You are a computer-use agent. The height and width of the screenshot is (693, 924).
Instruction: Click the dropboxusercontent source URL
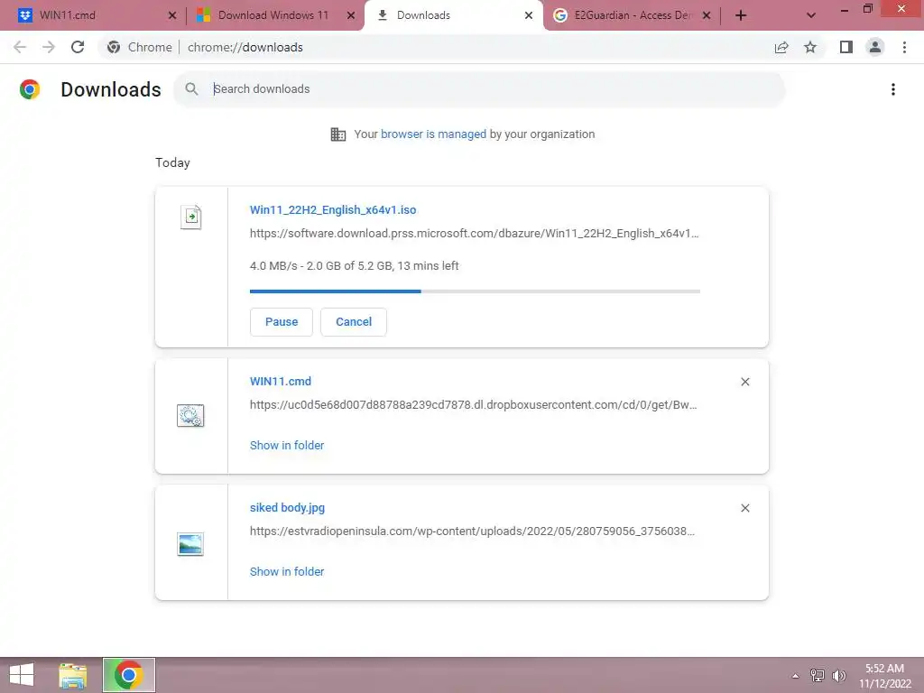473,405
